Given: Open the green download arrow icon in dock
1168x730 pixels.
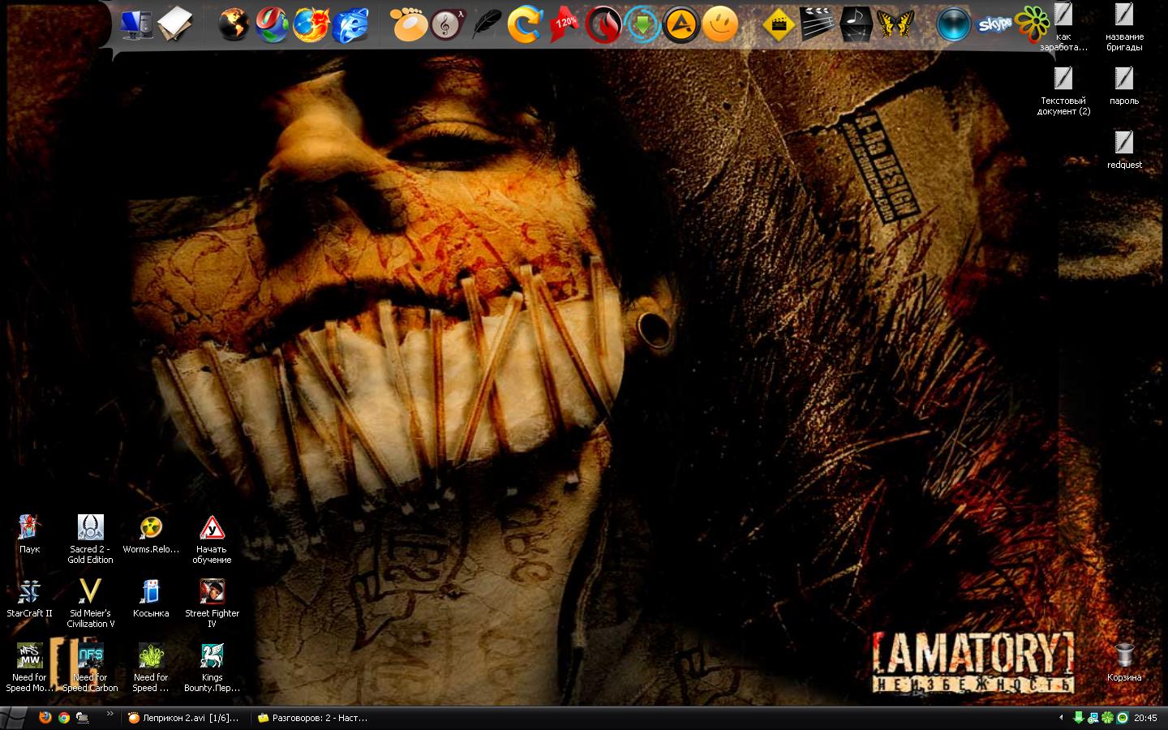Looking at the screenshot, I should point(642,24).
